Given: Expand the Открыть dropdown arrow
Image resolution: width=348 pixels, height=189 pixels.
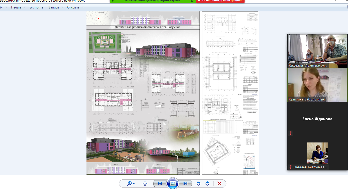Looking at the screenshot, I should 83,7.
